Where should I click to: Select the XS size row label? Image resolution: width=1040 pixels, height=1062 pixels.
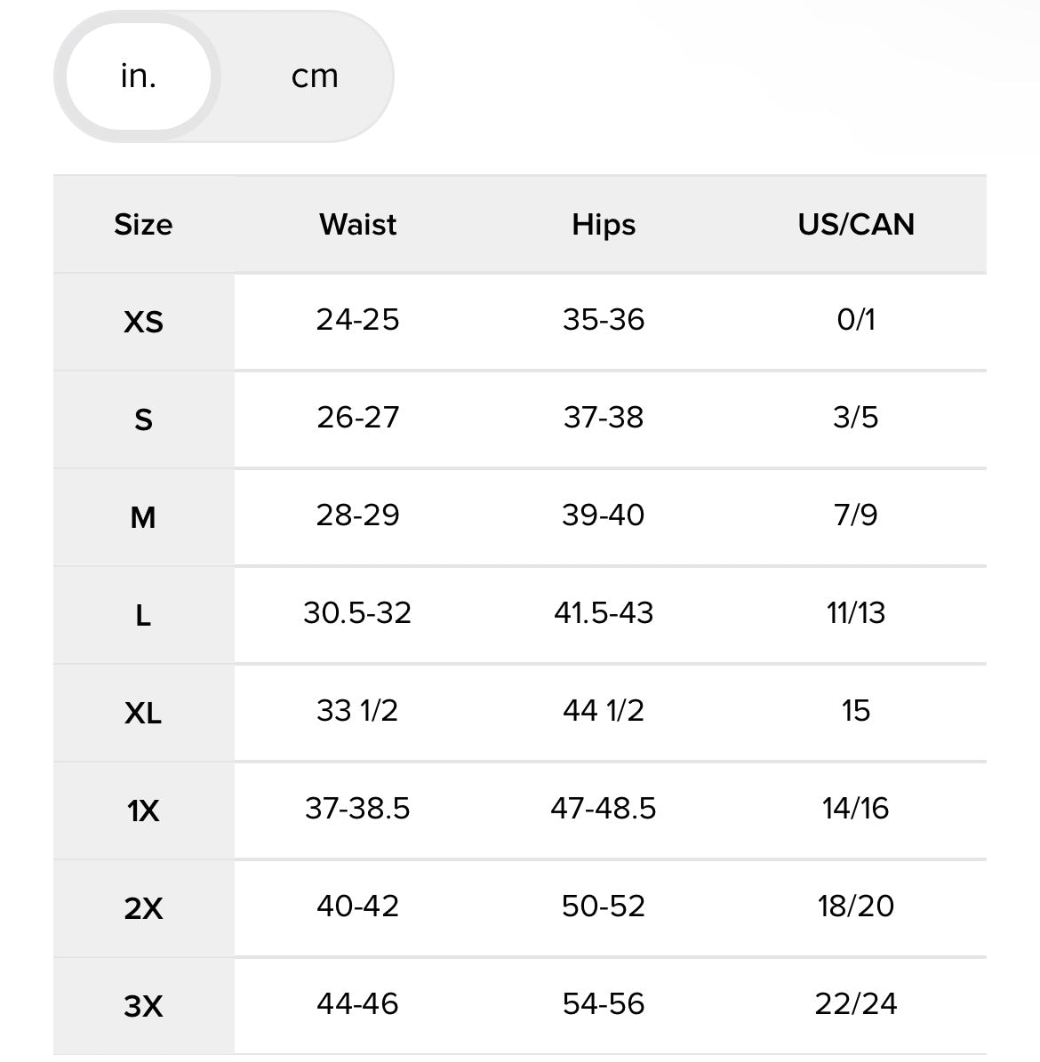point(143,321)
